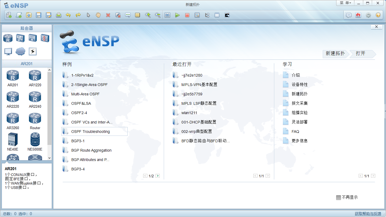Select the AR201 router device
386x217 pixels.
point(13,78)
